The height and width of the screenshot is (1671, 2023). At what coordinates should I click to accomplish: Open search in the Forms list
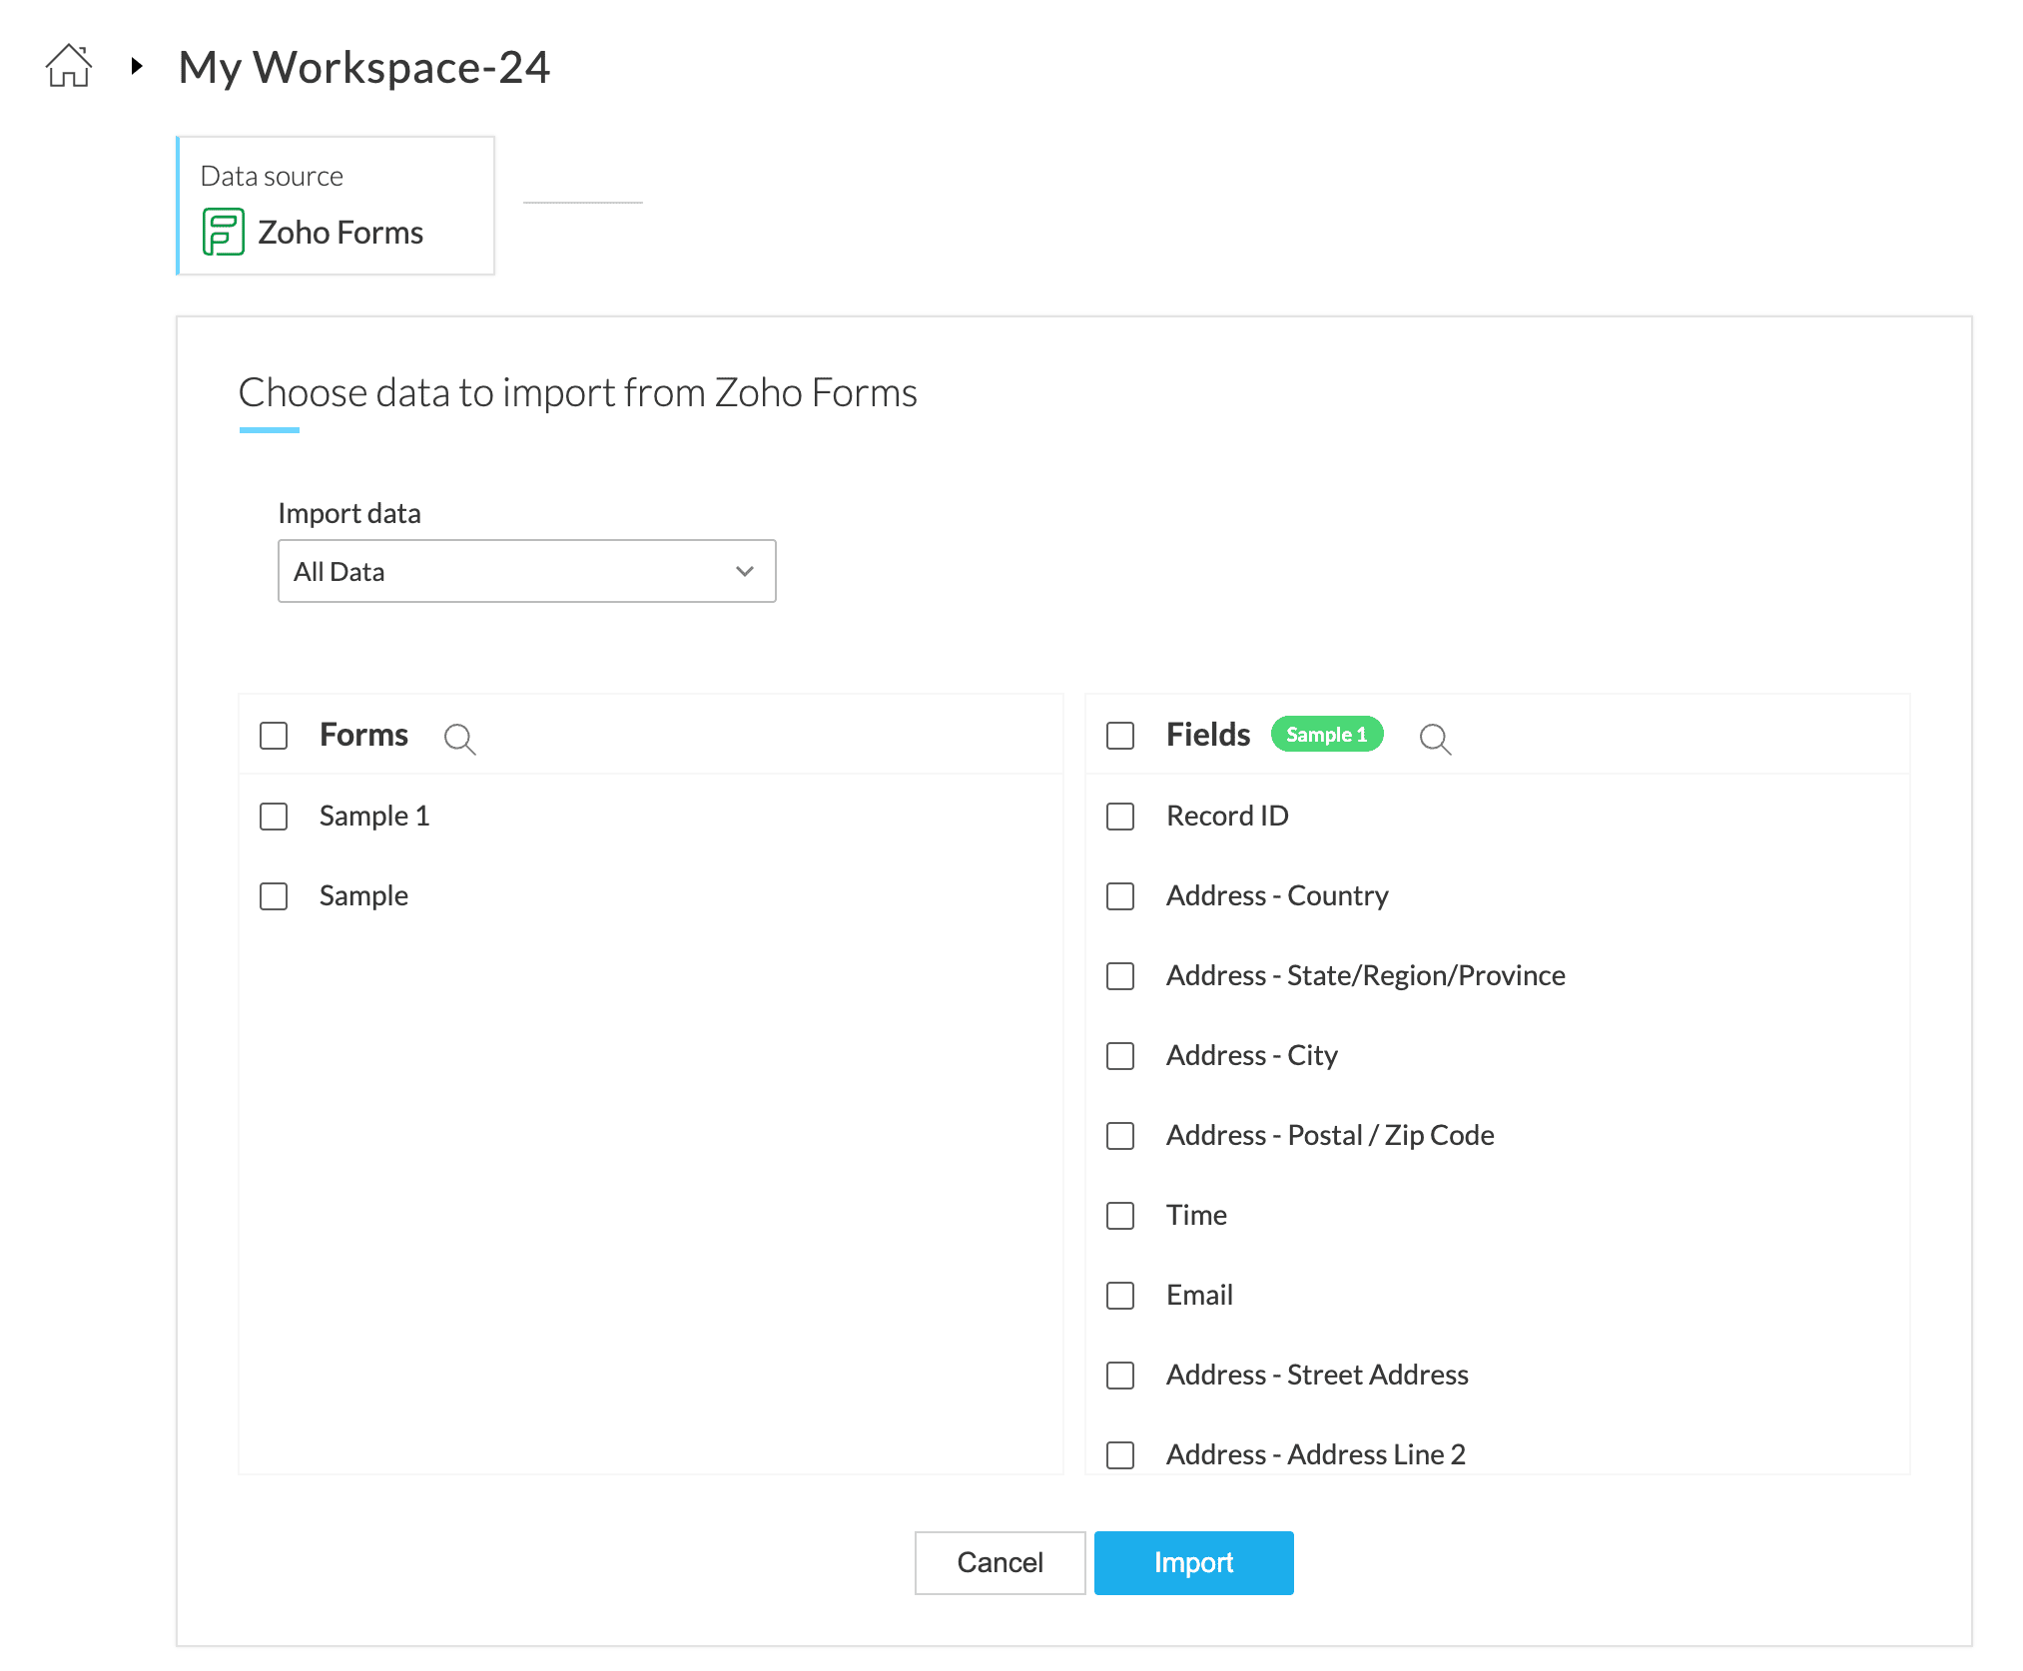click(x=459, y=739)
